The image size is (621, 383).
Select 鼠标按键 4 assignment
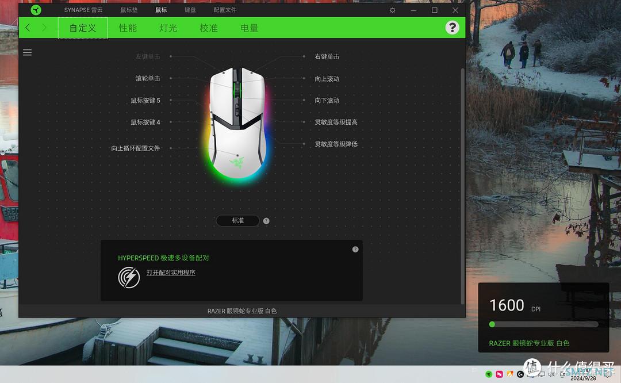tap(145, 122)
